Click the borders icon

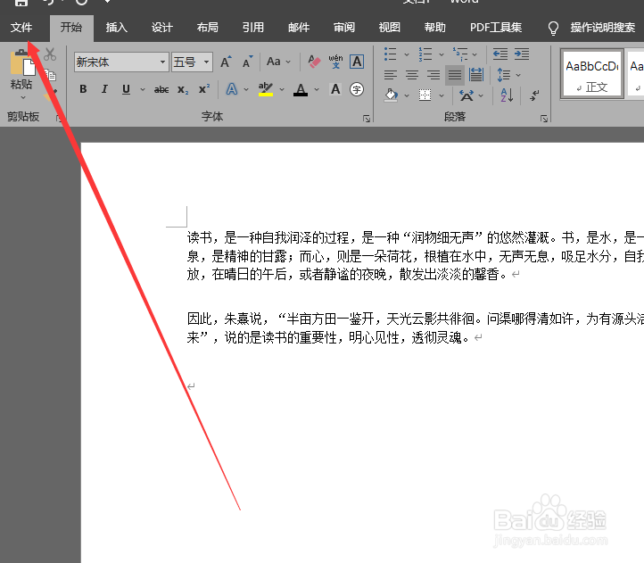(x=425, y=95)
